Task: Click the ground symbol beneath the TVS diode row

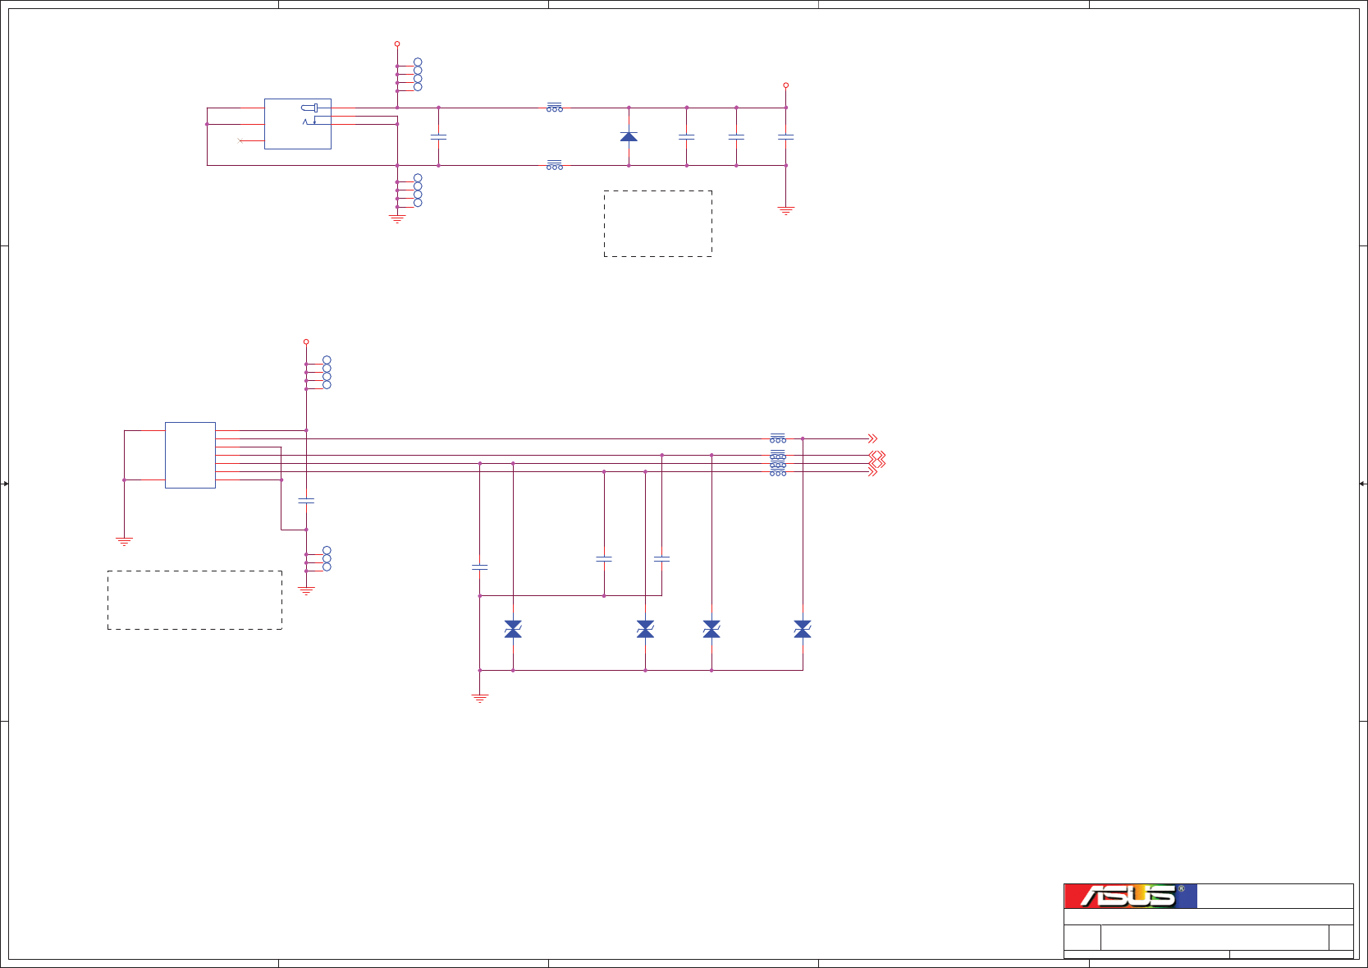Action: [x=480, y=699]
